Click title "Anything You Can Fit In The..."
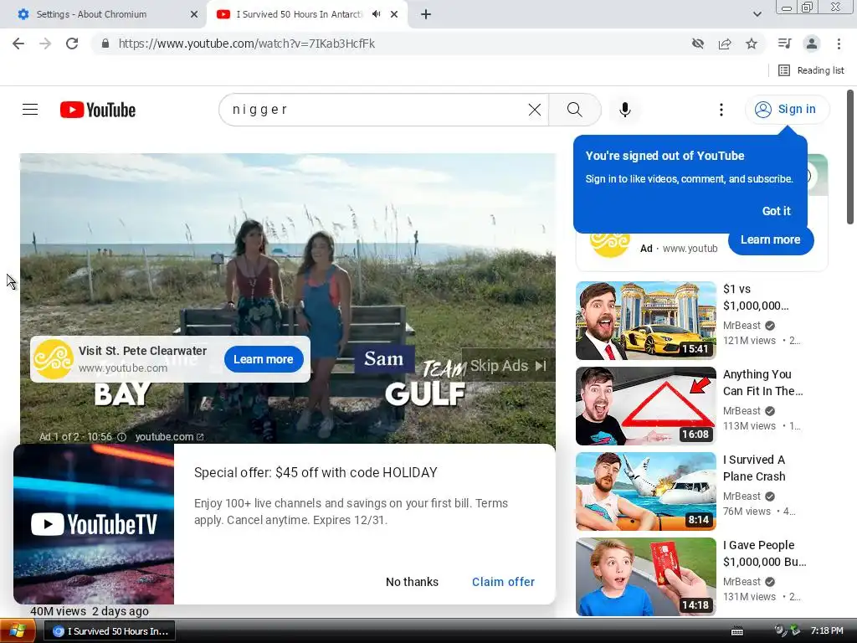Image resolution: width=857 pixels, height=643 pixels. click(x=763, y=383)
